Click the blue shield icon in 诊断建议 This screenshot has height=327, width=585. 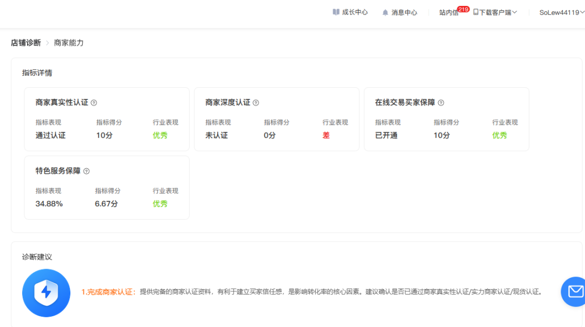[x=46, y=292]
